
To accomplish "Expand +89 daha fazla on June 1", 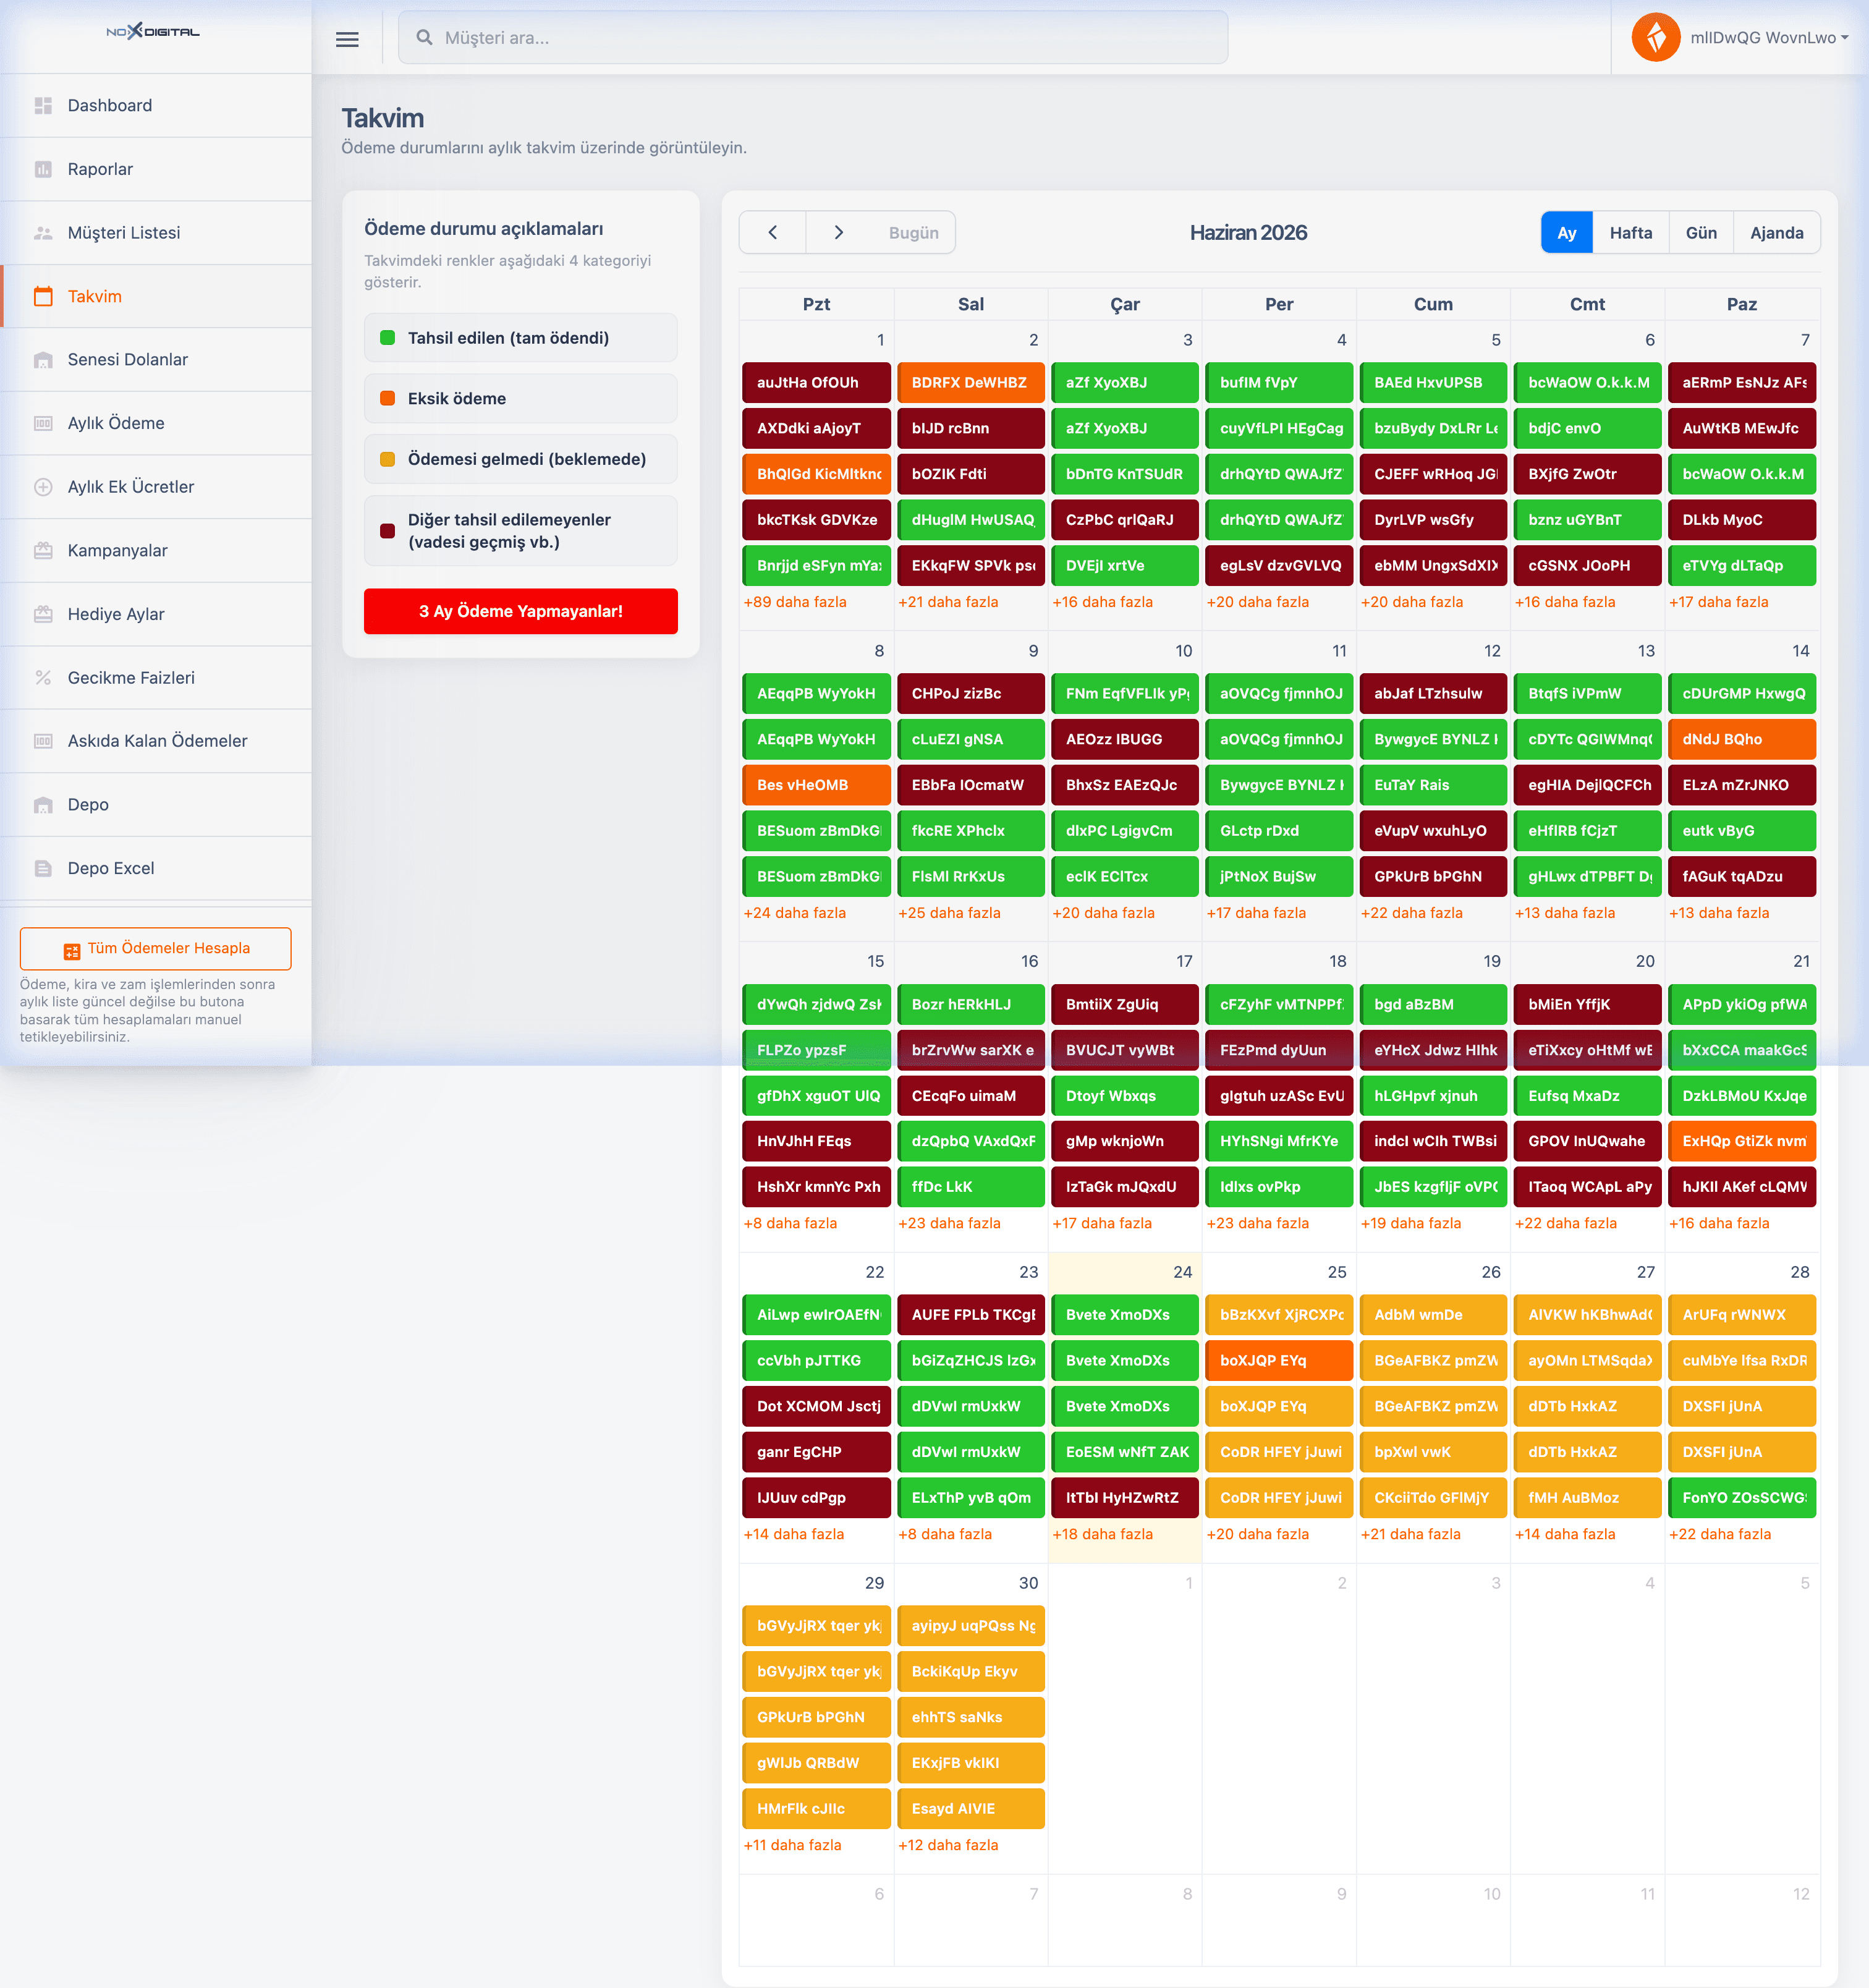I will [795, 602].
